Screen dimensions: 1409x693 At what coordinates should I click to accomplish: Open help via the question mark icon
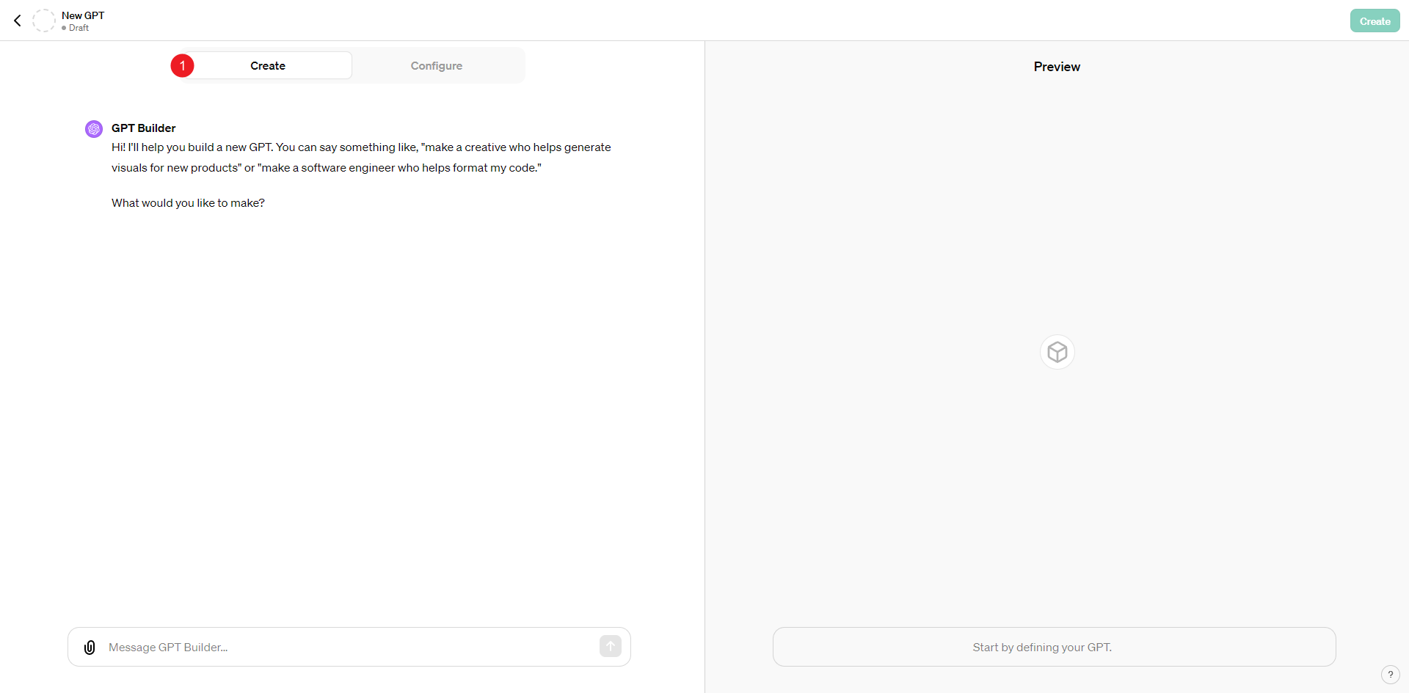pos(1390,675)
